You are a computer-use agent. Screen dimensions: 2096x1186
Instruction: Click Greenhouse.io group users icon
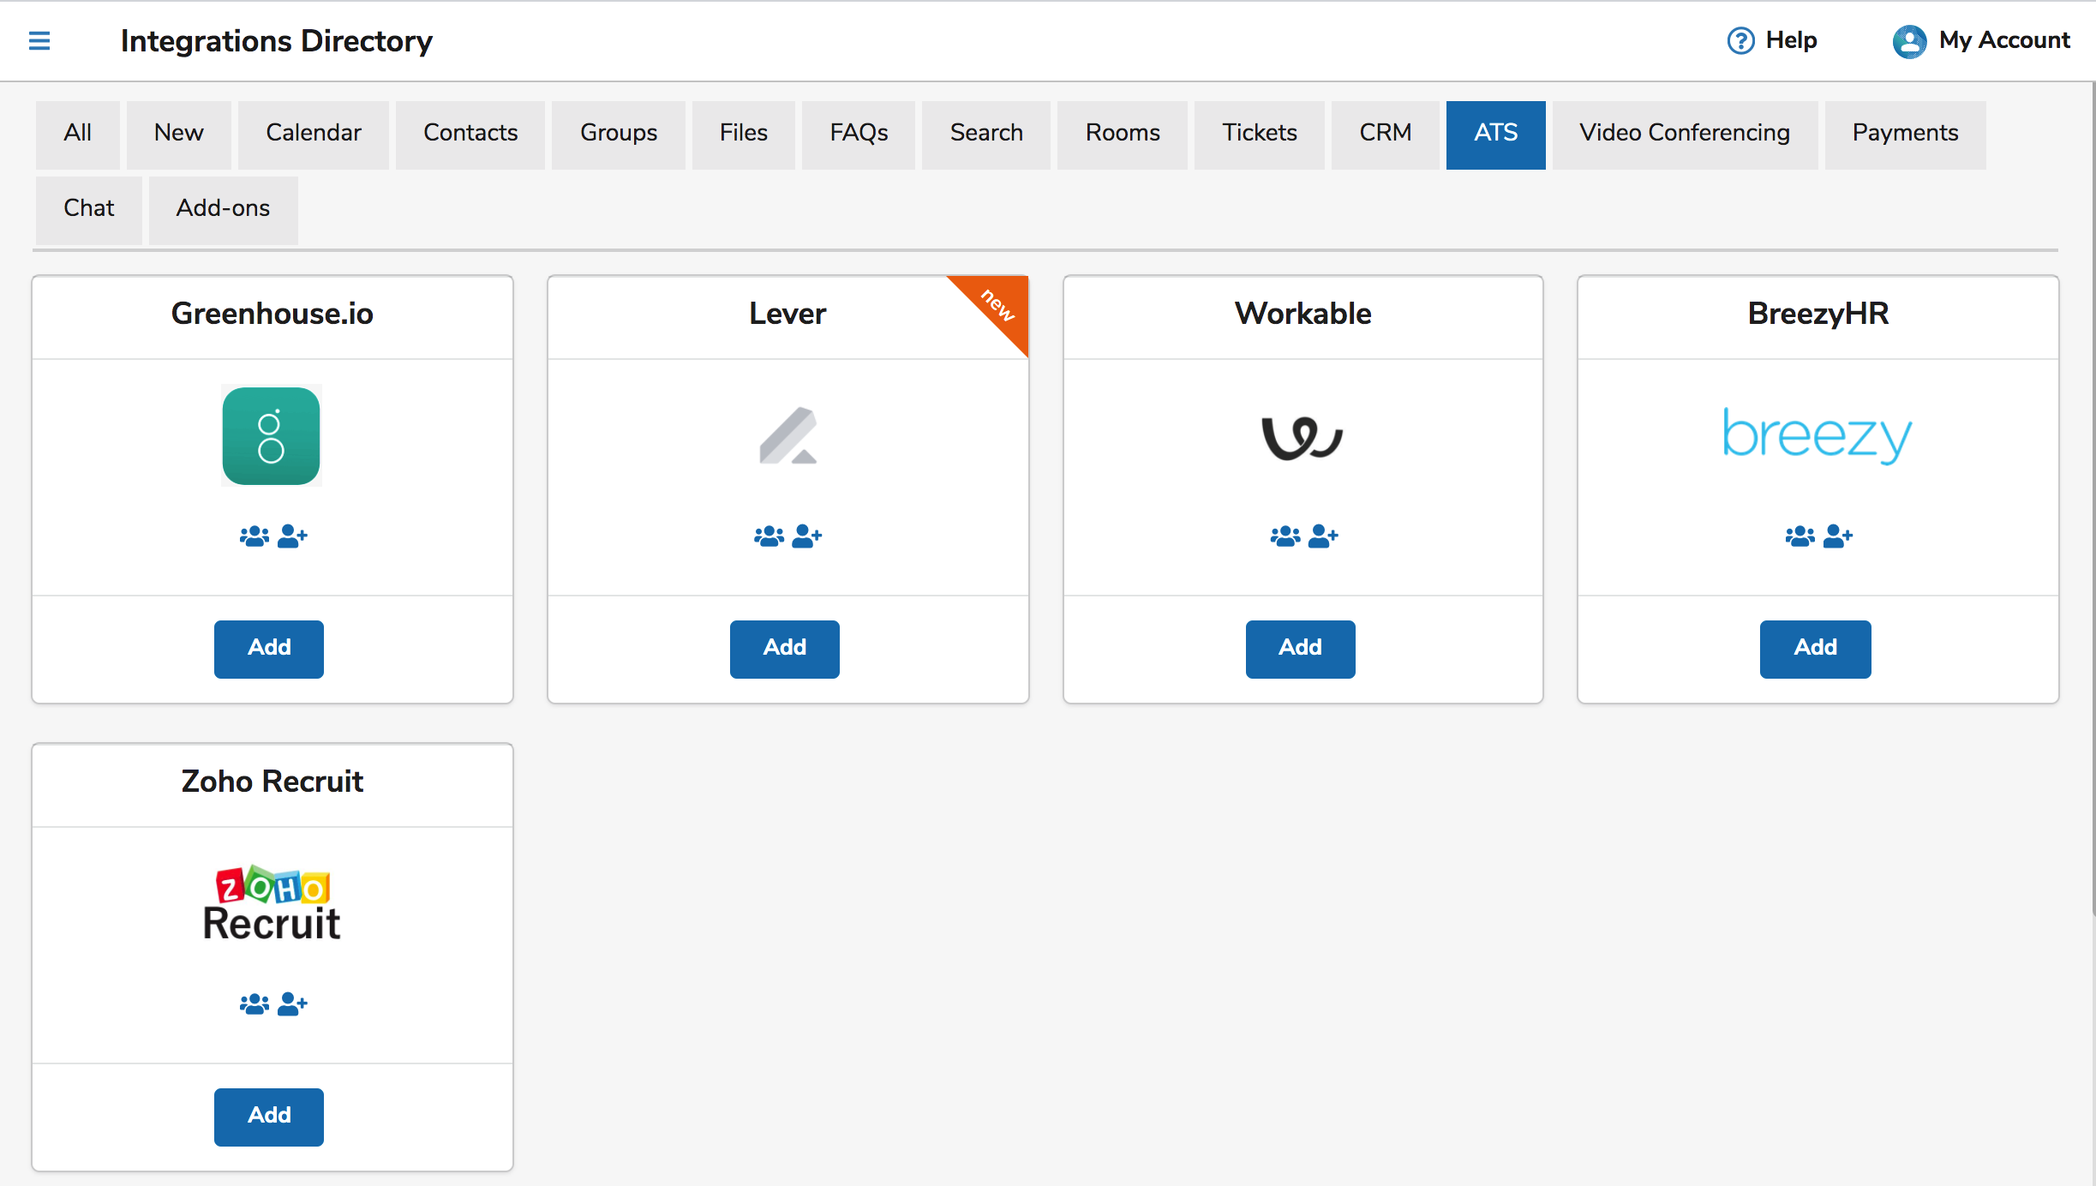coord(255,536)
